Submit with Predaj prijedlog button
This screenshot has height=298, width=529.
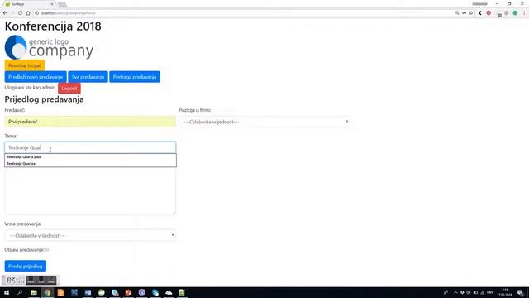(26, 266)
